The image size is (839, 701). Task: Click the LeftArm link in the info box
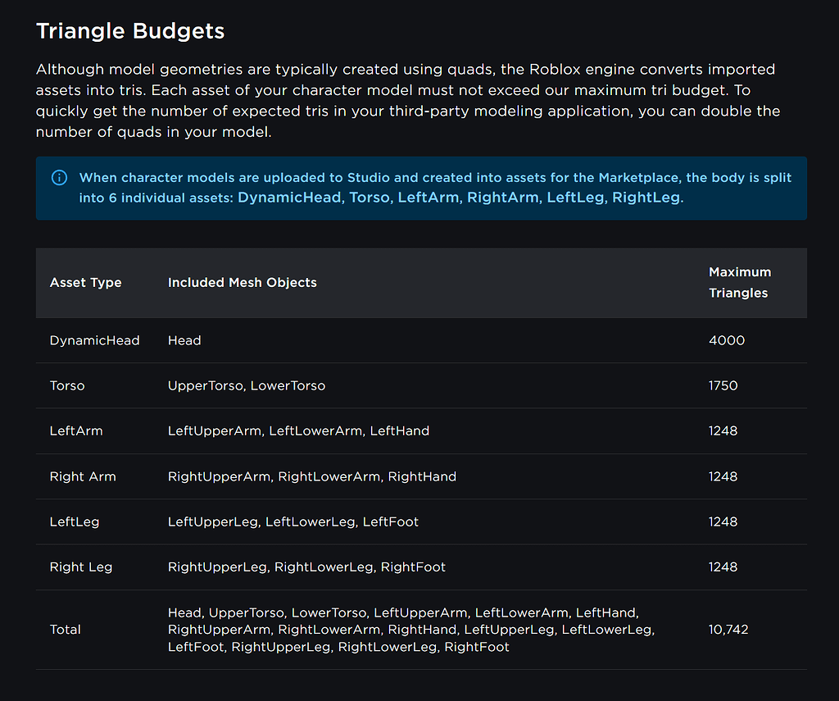[x=429, y=198]
